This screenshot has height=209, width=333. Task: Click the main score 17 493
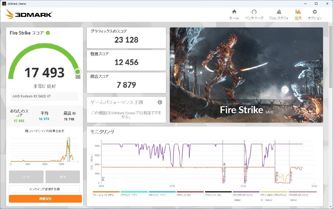click(x=44, y=73)
